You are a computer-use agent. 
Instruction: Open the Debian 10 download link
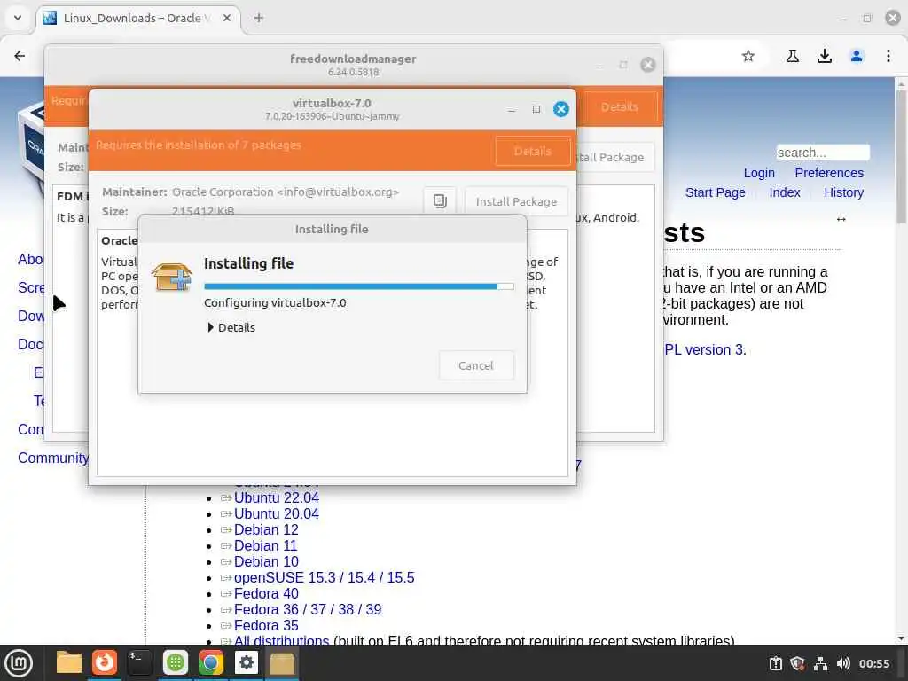click(x=266, y=561)
